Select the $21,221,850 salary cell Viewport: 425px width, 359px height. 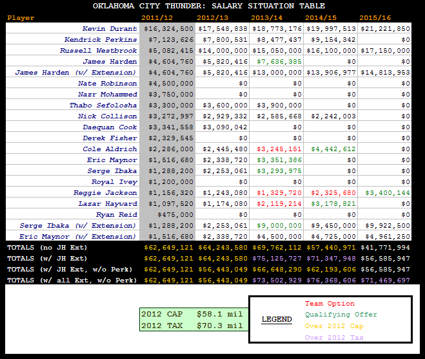coord(385,29)
